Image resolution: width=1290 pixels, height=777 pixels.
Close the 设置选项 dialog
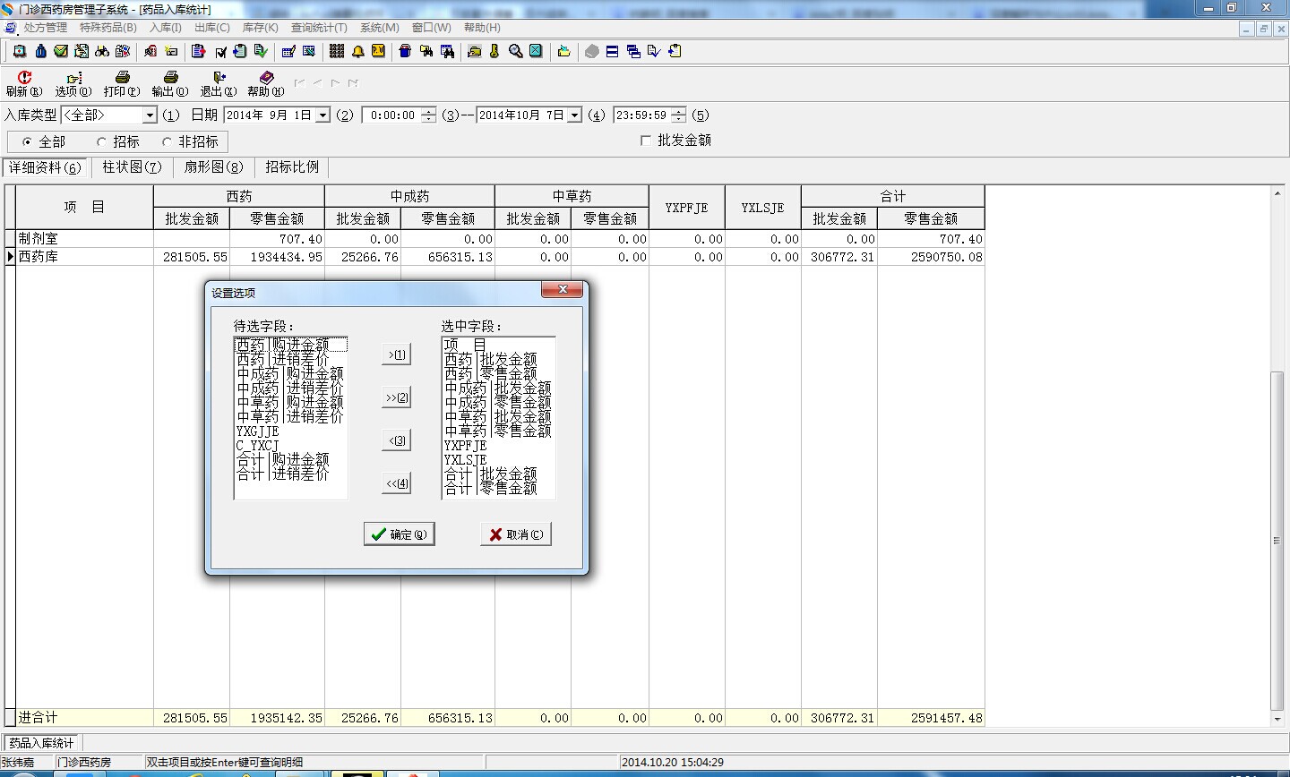(x=563, y=290)
